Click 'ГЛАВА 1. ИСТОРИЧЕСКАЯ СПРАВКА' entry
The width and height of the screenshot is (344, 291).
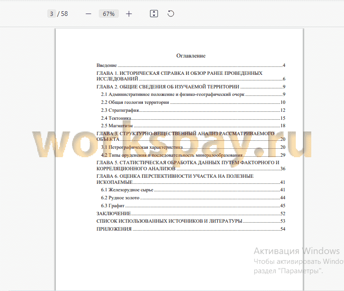tap(191, 76)
